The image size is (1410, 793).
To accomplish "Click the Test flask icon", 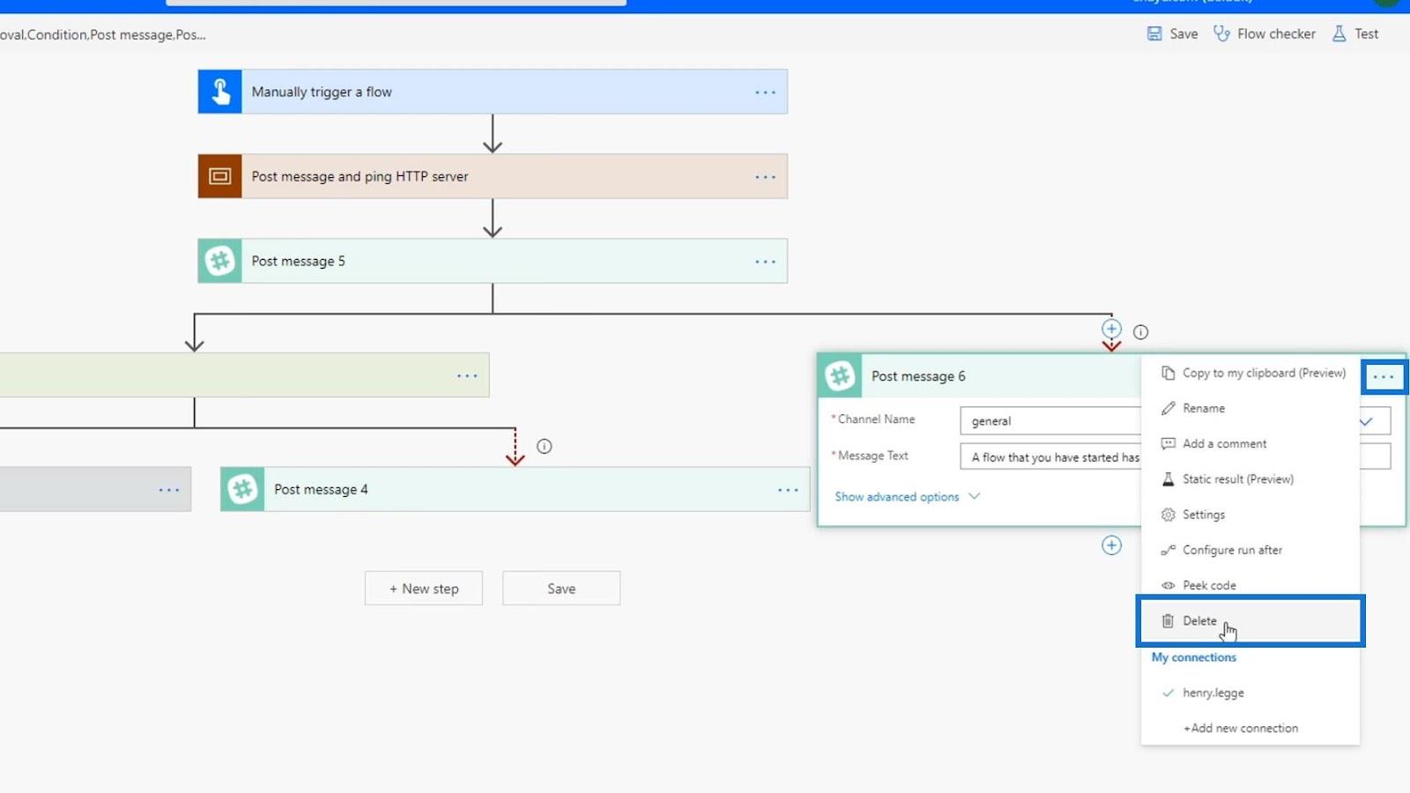I will coord(1339,33).
